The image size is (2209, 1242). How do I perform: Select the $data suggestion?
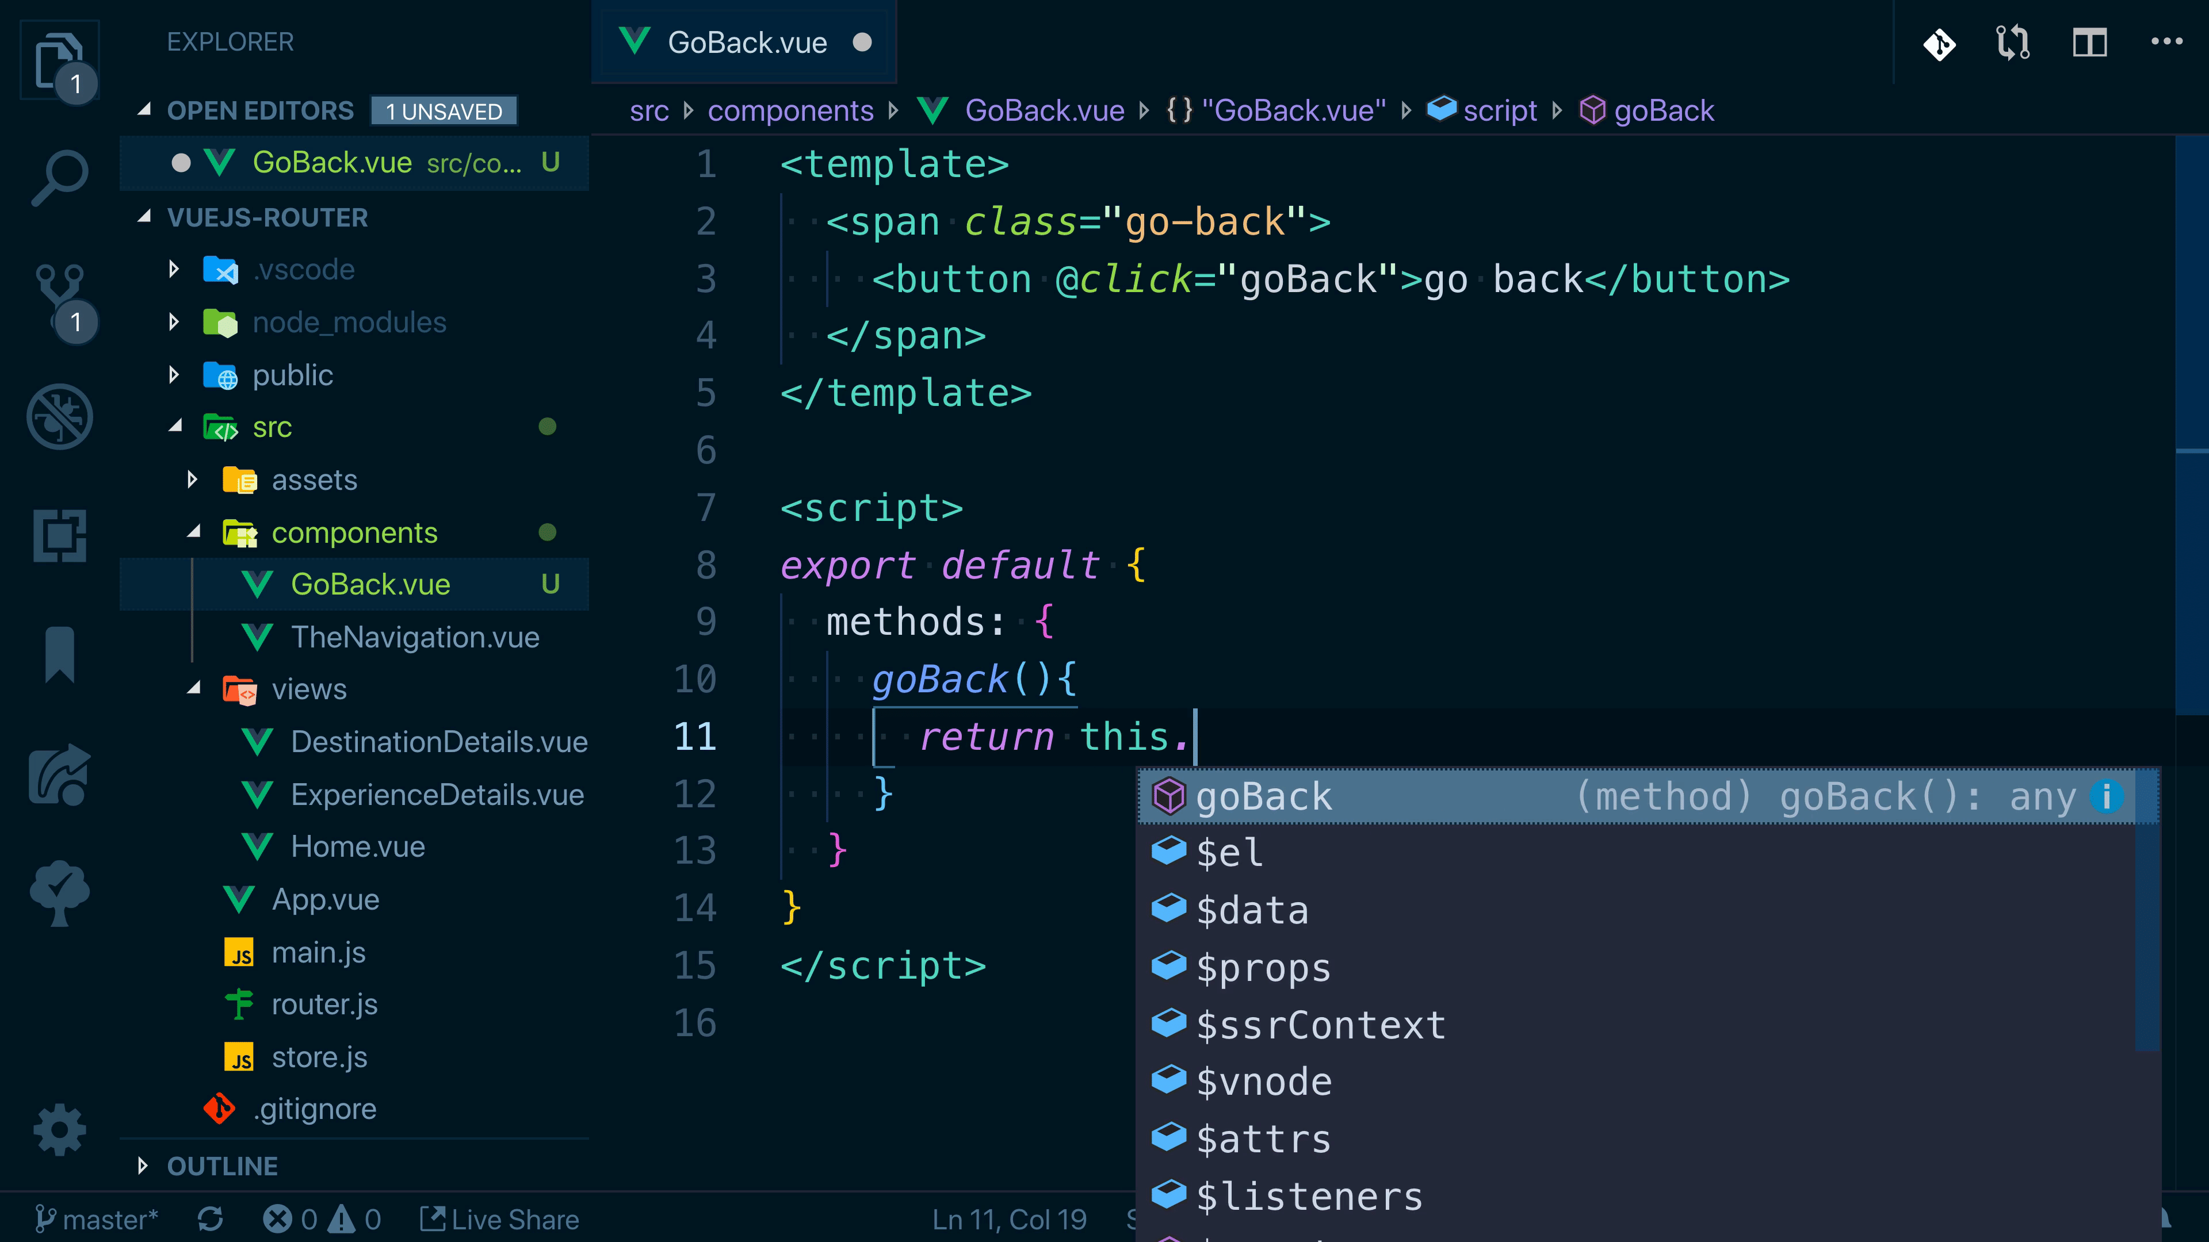click(1635, 910)
